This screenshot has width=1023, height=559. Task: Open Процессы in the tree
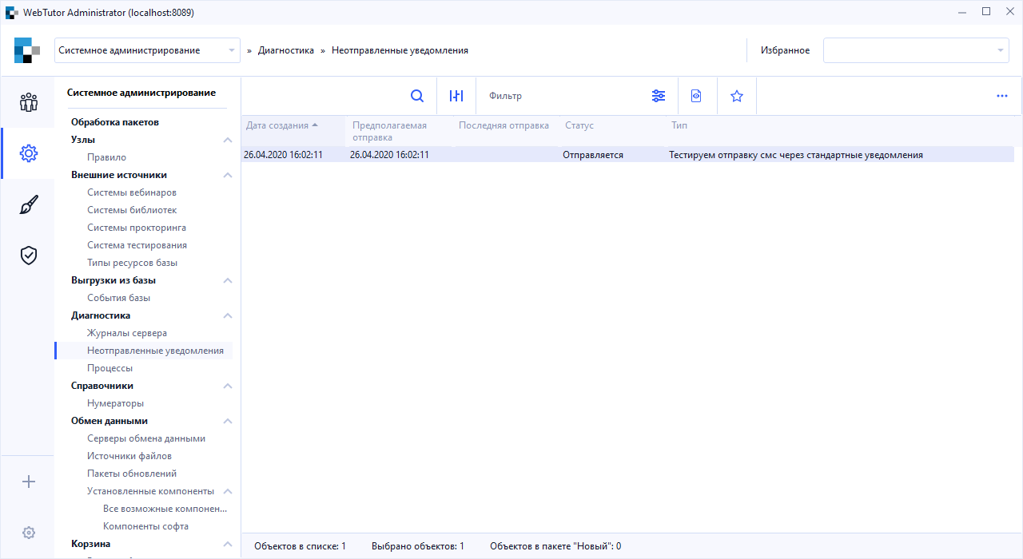point(109,368)
